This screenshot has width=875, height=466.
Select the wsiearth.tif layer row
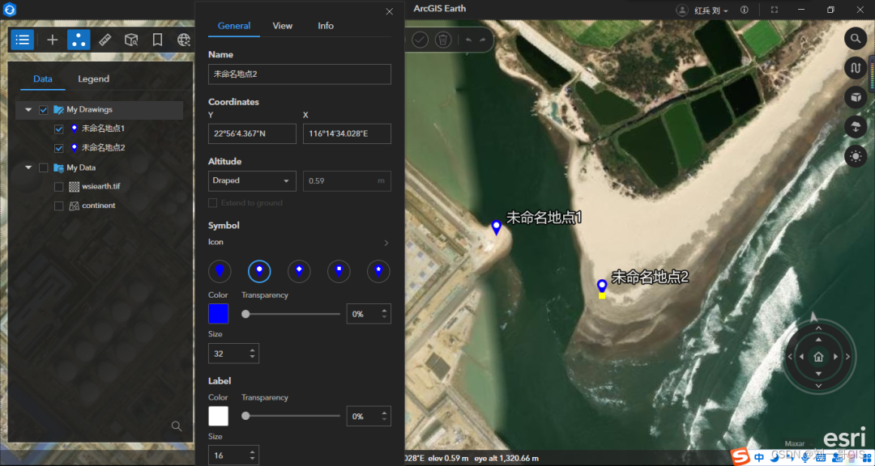coord(100,187)
